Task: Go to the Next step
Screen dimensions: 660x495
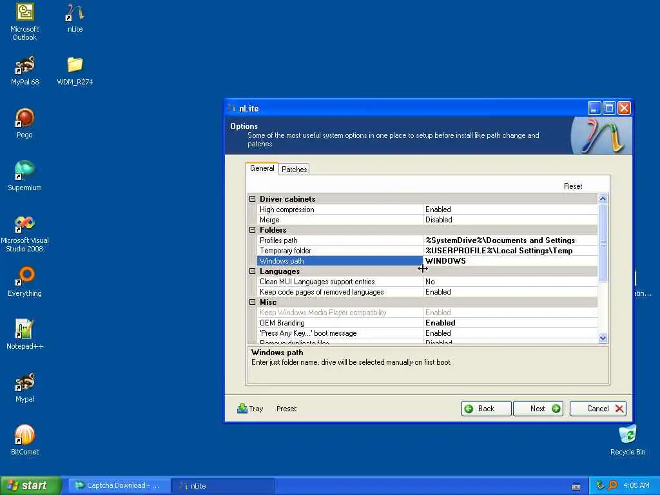Action: [x=538, y=408]
